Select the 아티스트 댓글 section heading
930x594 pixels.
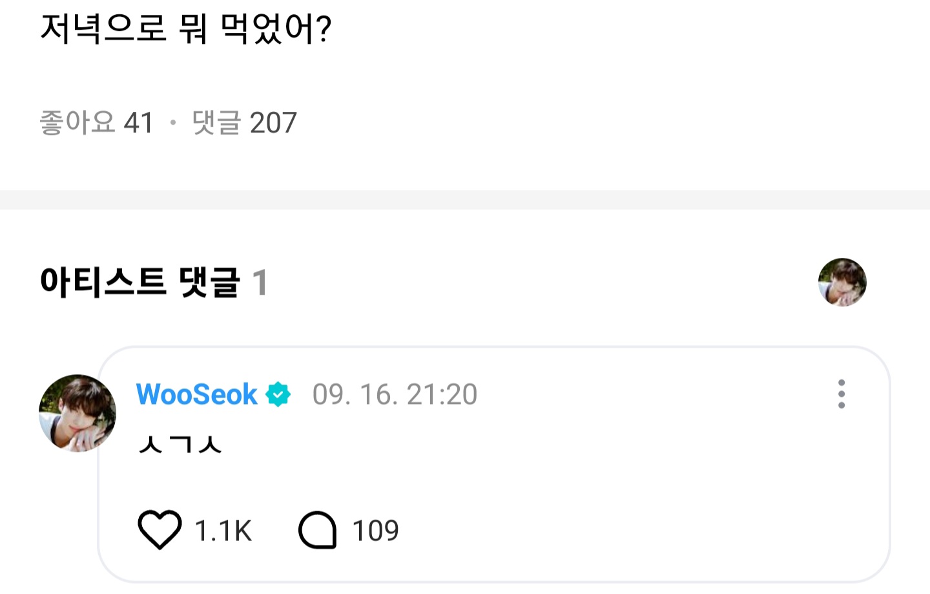(139, 282)
